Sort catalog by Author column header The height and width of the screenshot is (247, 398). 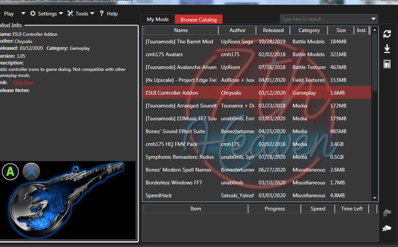(237, 30)
